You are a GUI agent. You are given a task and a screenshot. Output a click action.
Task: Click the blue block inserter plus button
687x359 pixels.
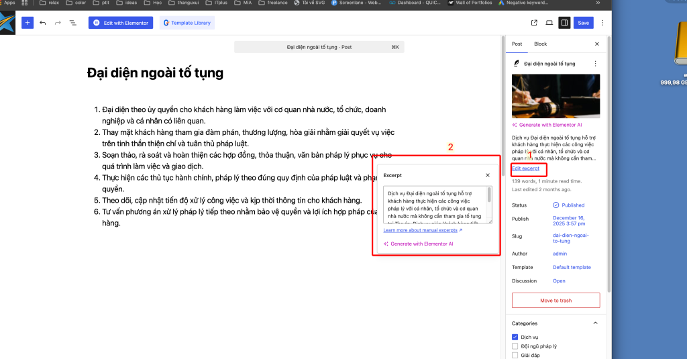28,23
